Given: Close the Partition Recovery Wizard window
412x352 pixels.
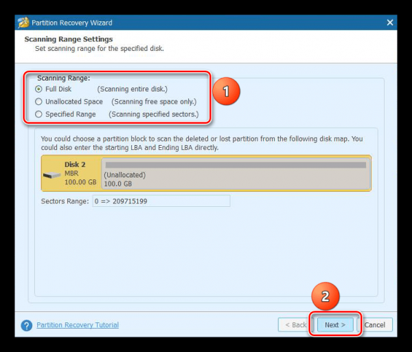Looking at the screenshot, I should tap(390, 23).
